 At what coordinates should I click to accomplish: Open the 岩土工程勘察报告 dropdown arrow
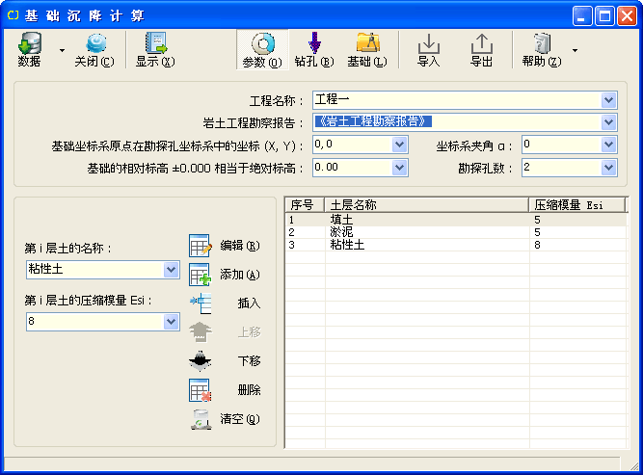click(x=608, y=122)
